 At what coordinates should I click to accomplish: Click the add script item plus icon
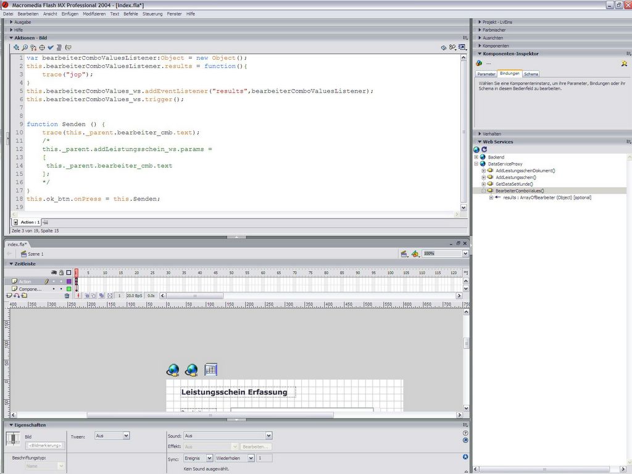(16, 48)
